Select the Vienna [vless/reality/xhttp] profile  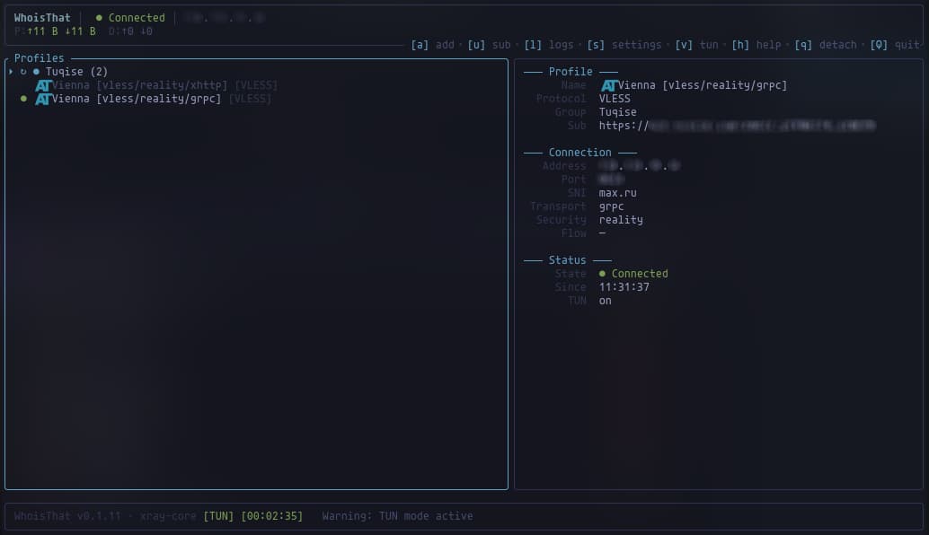(139, 85)
